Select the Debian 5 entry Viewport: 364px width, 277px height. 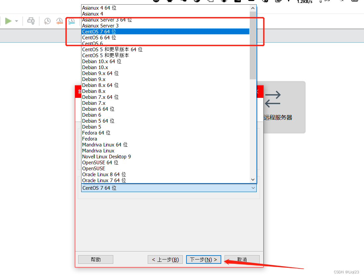pyautogui.click(x=166, y=127)
